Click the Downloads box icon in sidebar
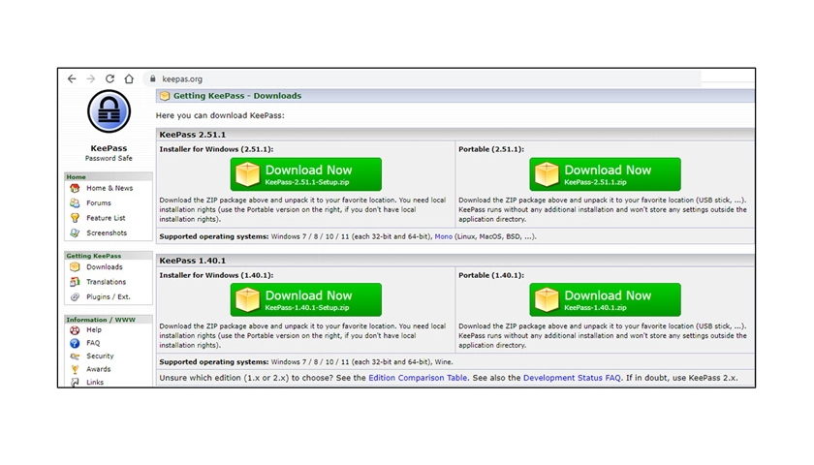Image resolution: width=814 pixels, height=465 pixels. (x=75, y=266)
